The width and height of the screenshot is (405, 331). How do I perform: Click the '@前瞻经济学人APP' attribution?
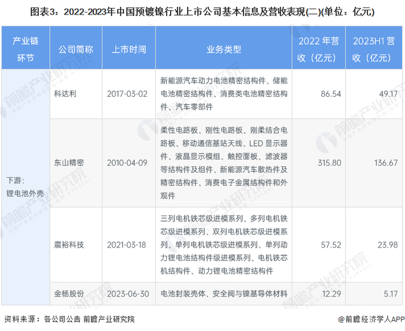pos(371,319)
